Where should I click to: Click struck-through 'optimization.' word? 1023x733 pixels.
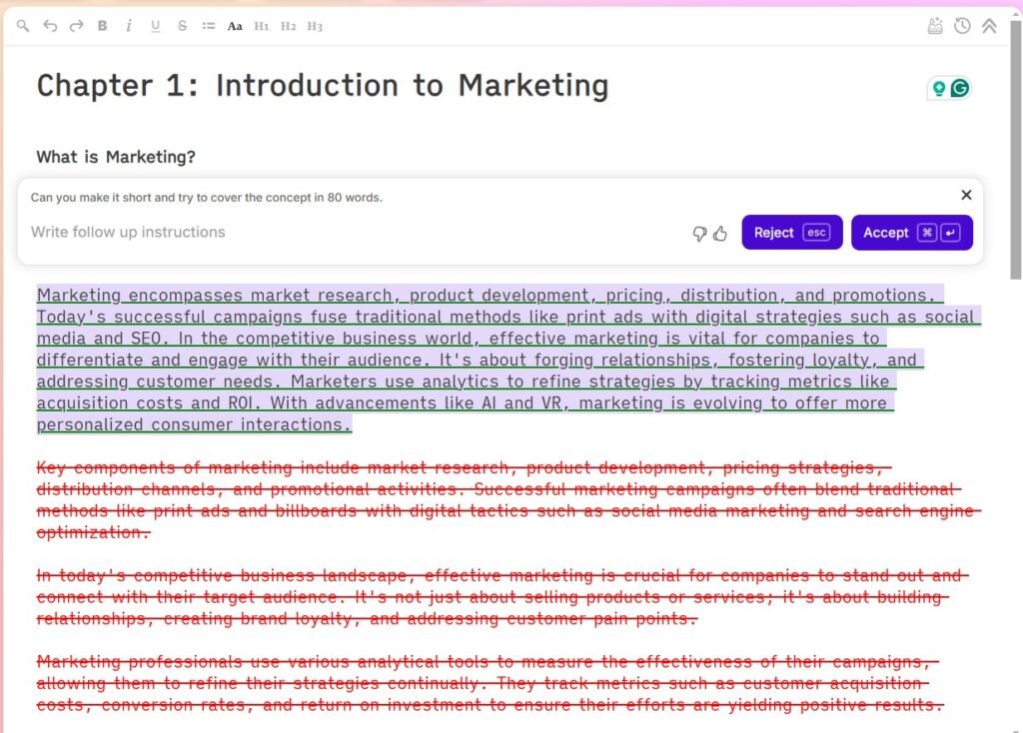[x=93, y=532]
